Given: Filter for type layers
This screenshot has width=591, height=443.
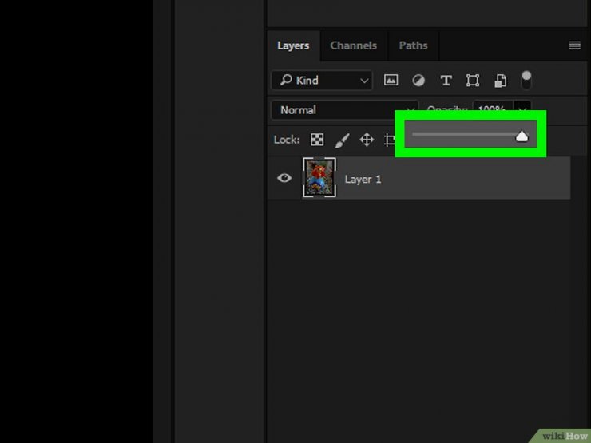Looking at the screenshot, I should coord(446,81).
